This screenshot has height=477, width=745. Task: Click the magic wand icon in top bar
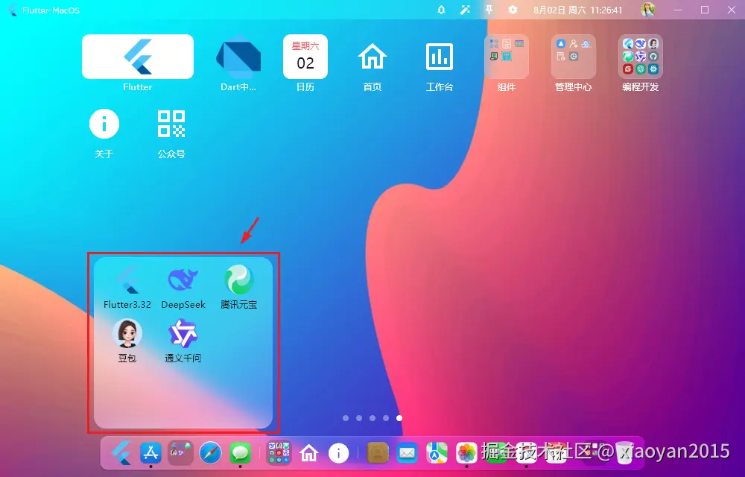click(465, 10)
